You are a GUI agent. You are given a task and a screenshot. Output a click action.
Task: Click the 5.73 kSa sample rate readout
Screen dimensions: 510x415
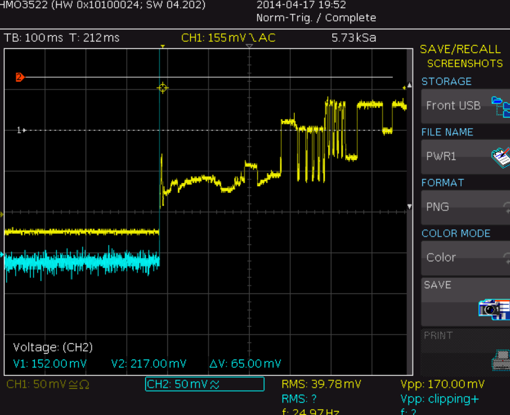pyautogui.click(x=354, y=38)
